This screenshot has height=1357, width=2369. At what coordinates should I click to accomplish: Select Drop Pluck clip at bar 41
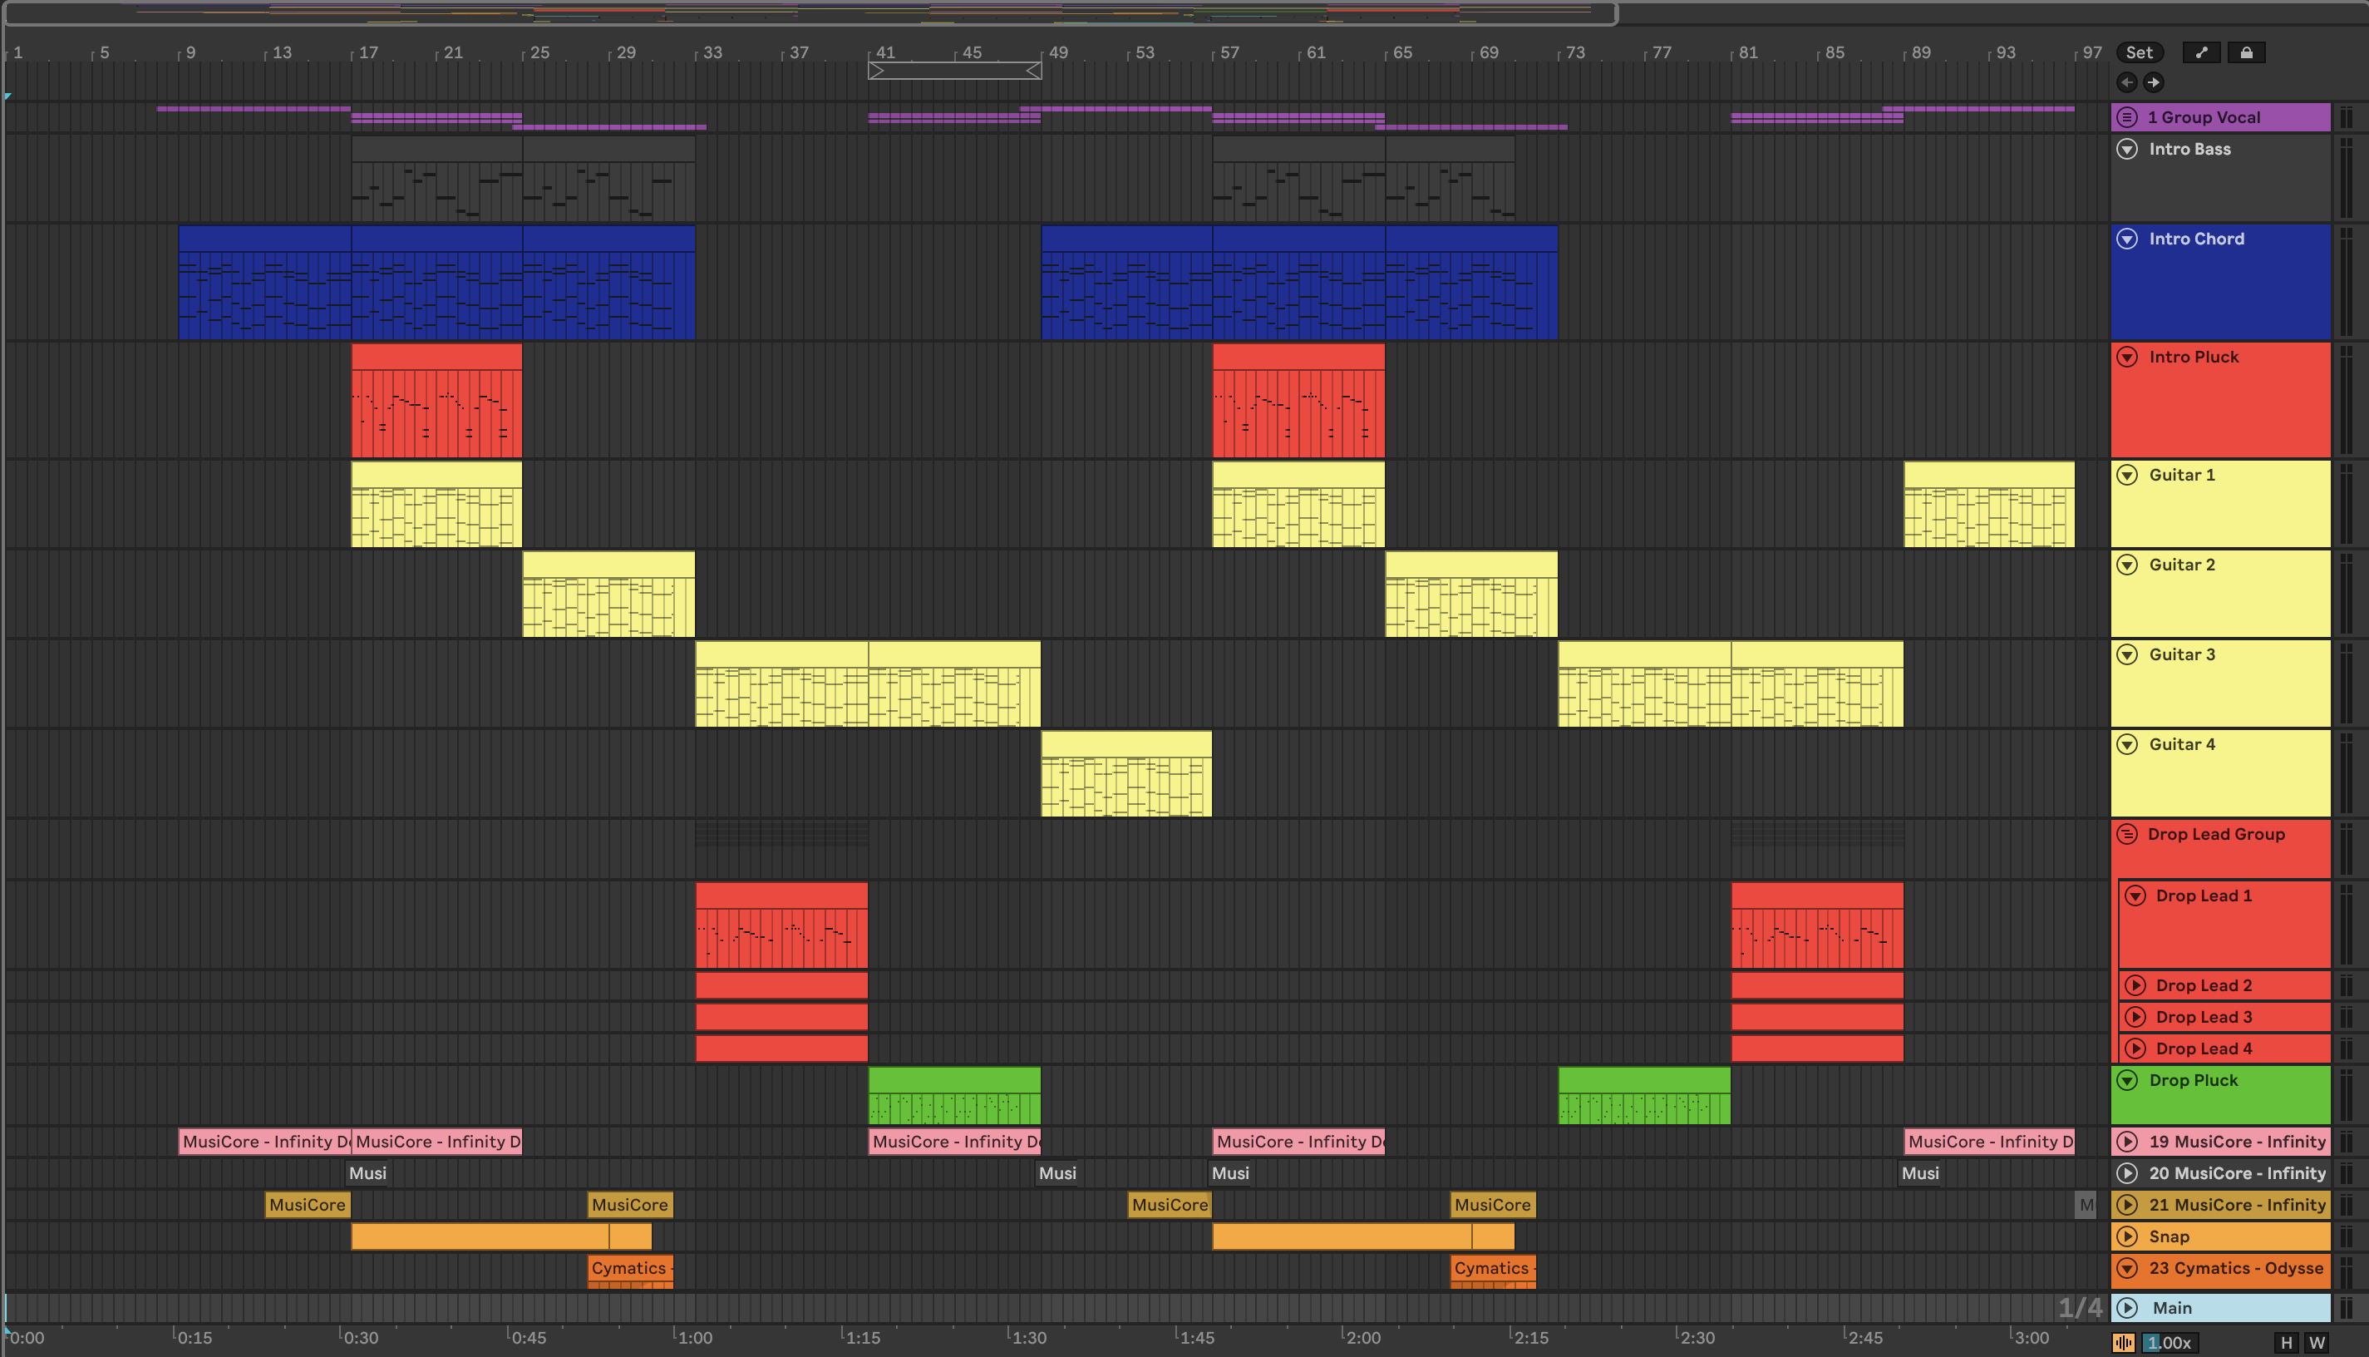954,1079
